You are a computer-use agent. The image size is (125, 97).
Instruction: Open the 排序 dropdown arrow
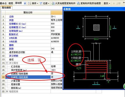[x=37, y=3]
